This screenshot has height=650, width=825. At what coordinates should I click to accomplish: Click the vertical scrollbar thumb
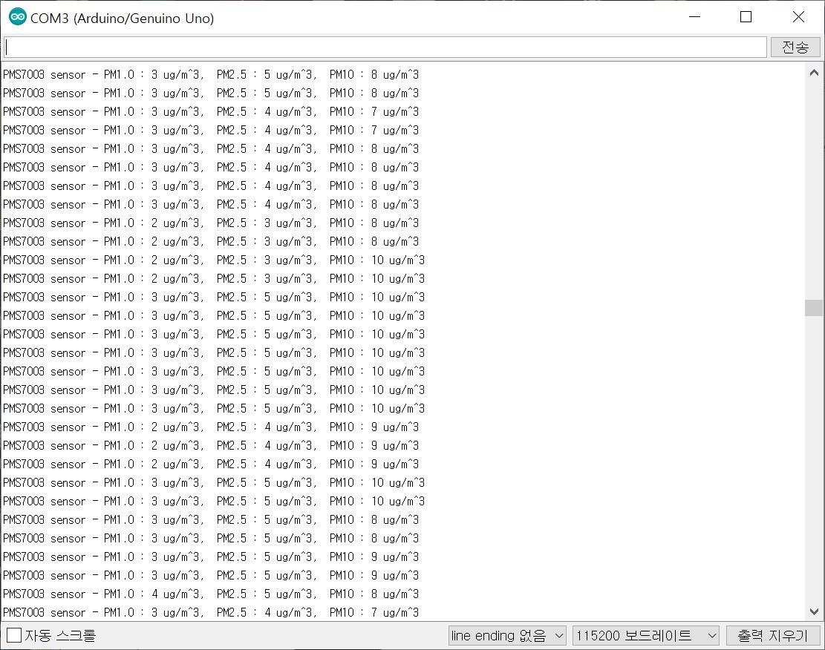click(814, 308)
